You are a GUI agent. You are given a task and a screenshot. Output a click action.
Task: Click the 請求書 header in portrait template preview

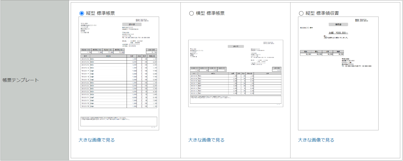click(x=132, y=24)
